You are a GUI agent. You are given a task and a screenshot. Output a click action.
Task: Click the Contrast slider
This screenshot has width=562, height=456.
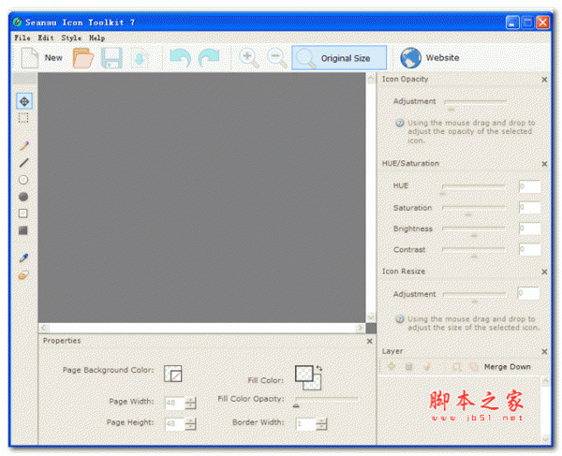473,252
